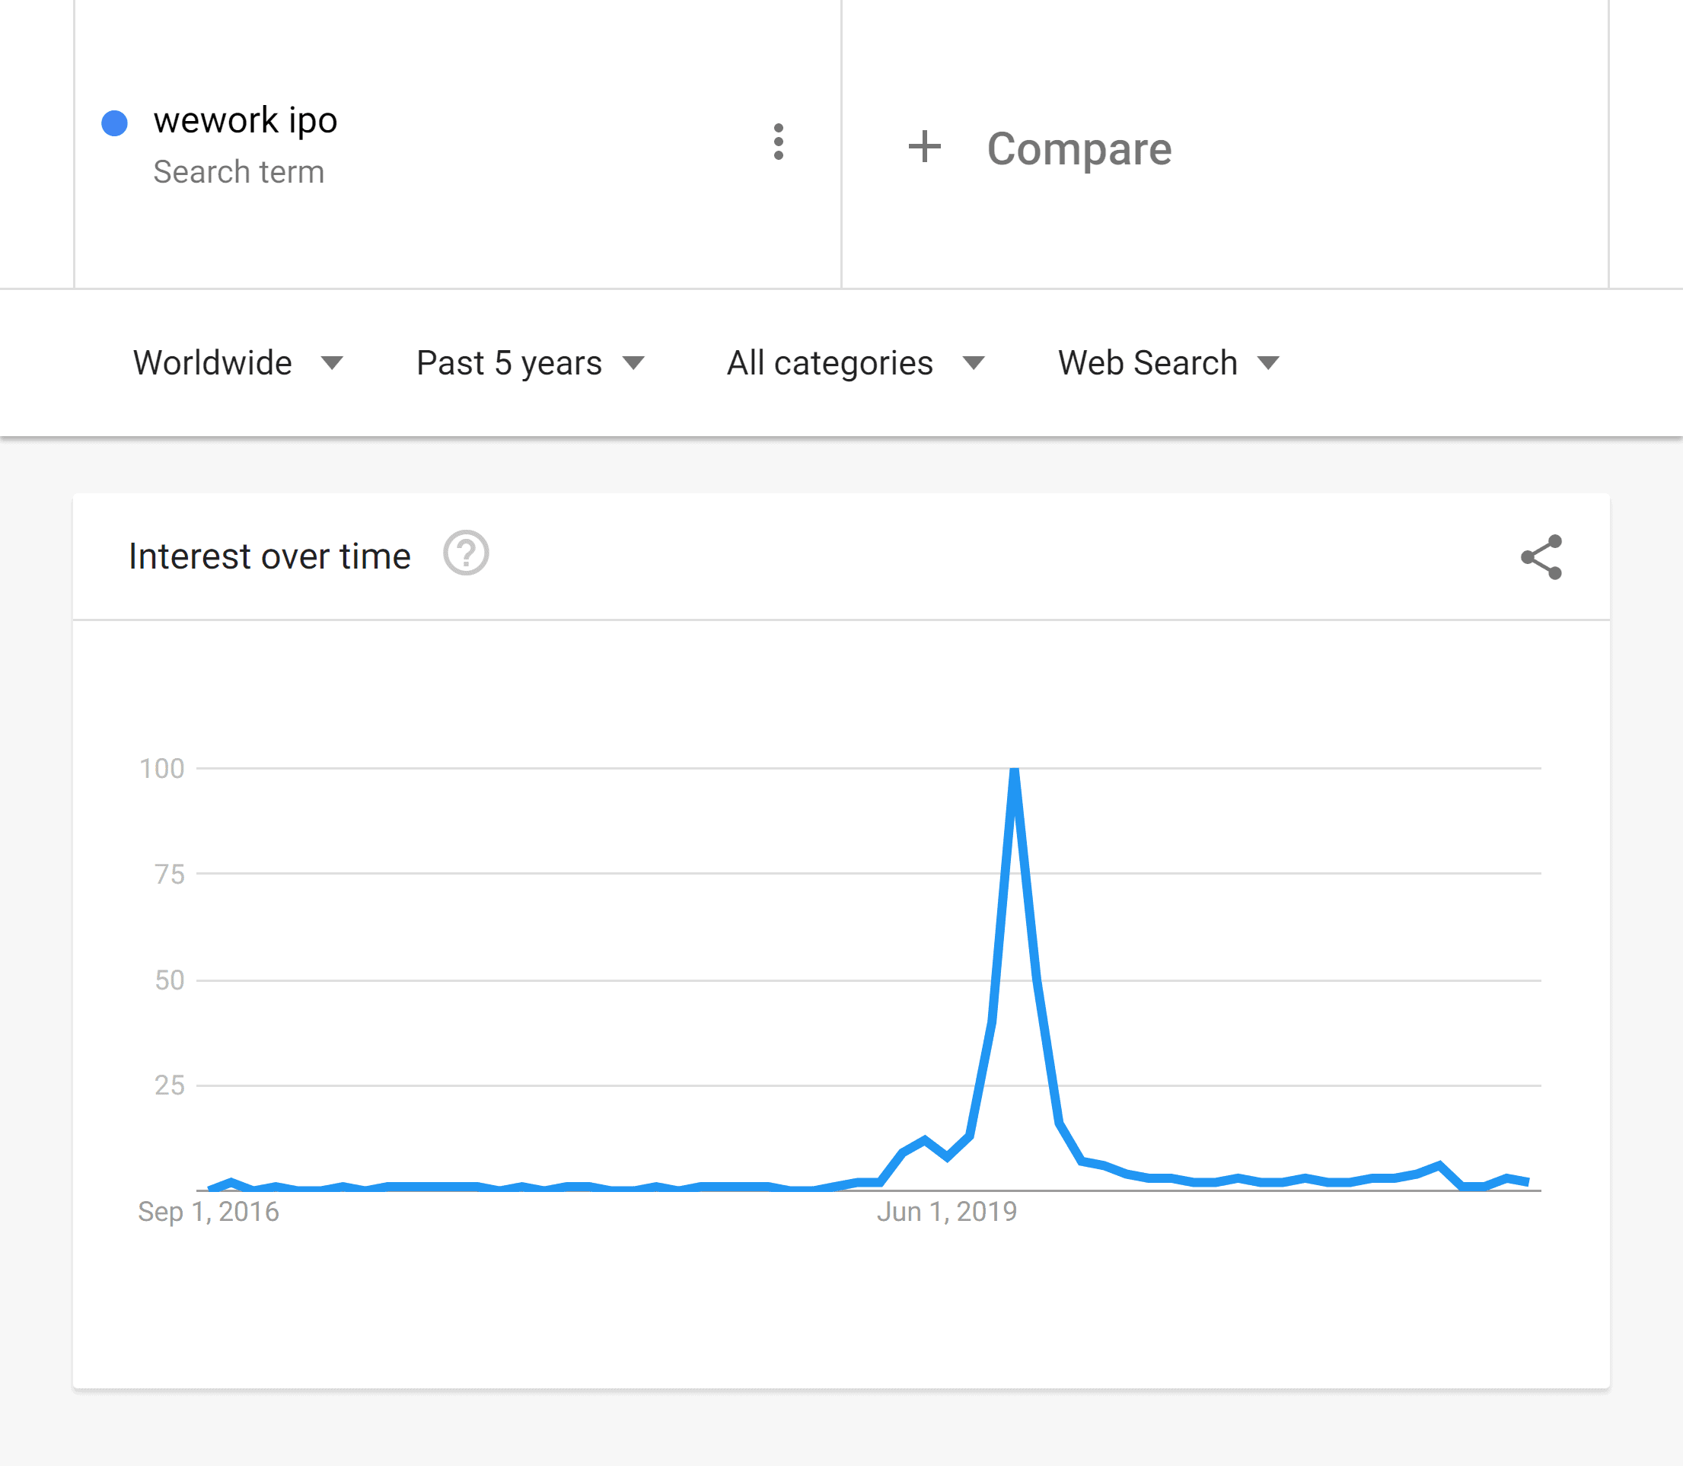This screenshot has width=1683, height=1466.
Task: Select the Jun 1, 2019 axis label
Action: click(x=947, y=1212)
